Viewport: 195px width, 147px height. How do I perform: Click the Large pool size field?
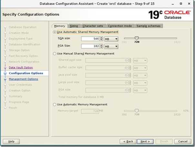(x=106, y=83)
